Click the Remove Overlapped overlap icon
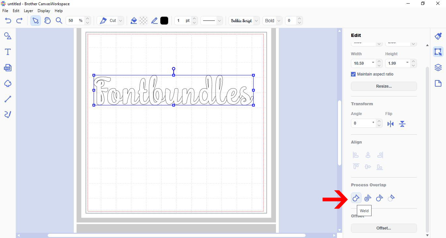The width and height of the screenshot is (446, 238). [x=391, y=198]
